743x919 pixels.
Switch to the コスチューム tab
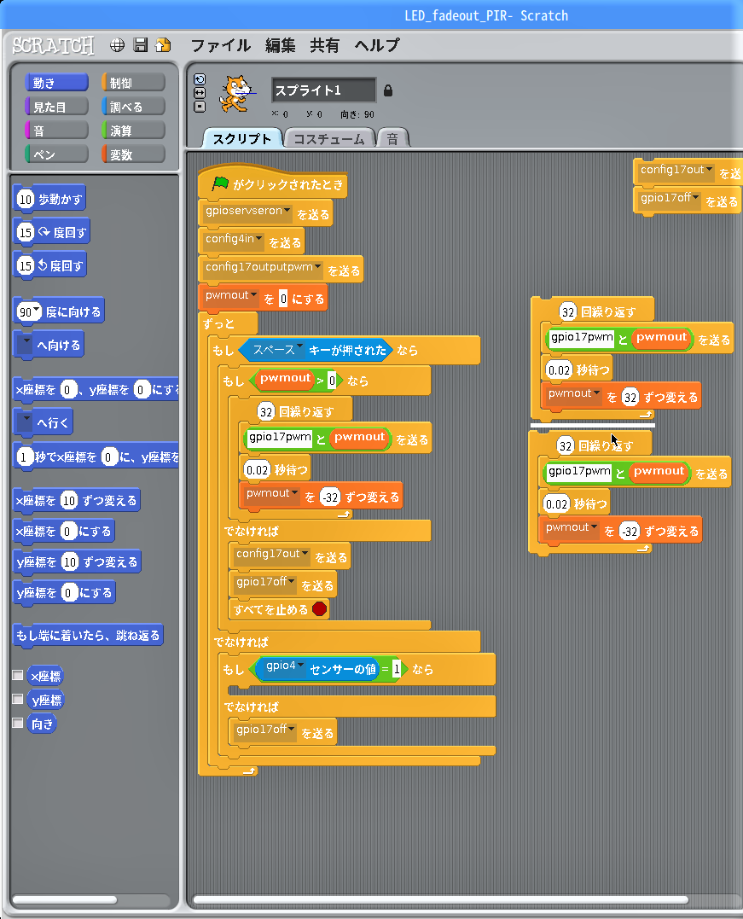pos(329,138)
